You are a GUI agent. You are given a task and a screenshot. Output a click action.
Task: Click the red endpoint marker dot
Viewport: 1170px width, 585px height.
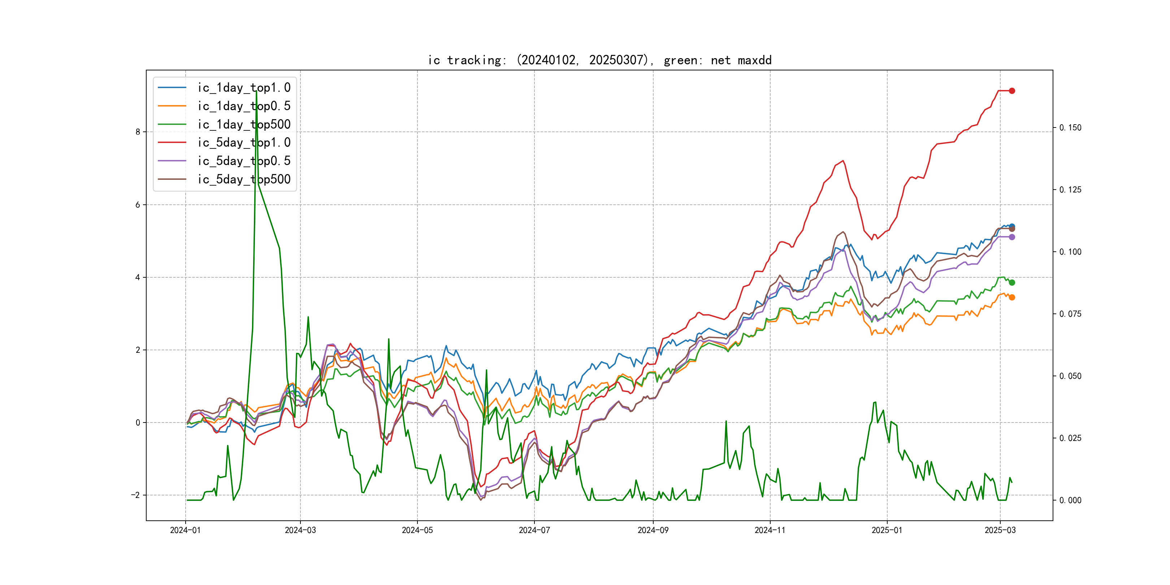(x=1011, y=91)
